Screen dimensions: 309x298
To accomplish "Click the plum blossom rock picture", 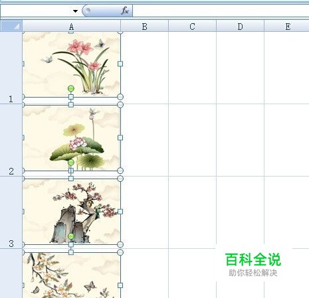I will click(71, 212).
